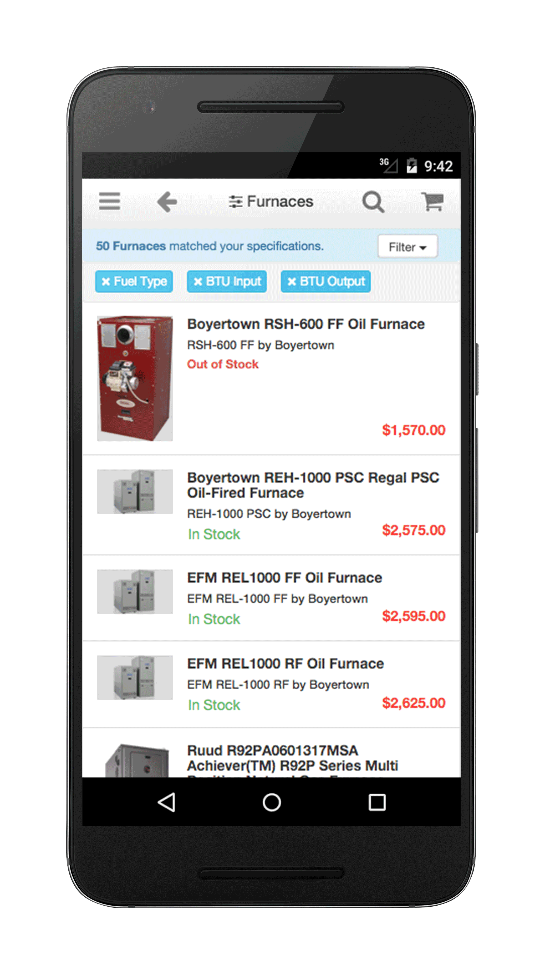Open the search magnifier icon
545x974 pixels.
point(373,202)
